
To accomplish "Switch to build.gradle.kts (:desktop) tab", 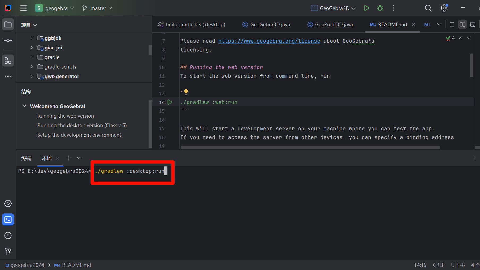I will tap(191, 24).
